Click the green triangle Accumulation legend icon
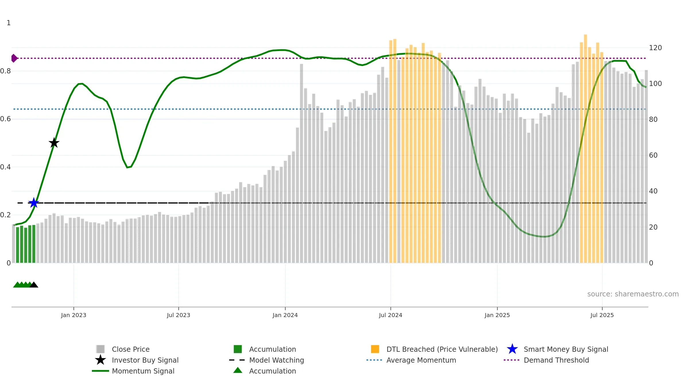The image size is (689, 387). click(238, 370)
